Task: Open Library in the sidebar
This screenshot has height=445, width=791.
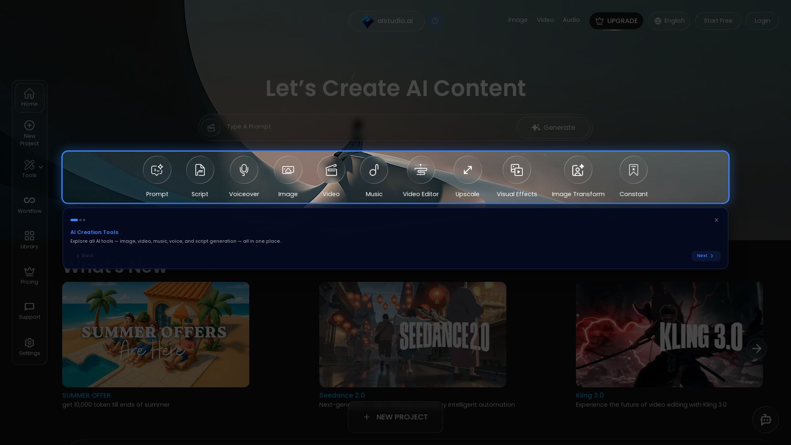Action: (x=30, y=240)
